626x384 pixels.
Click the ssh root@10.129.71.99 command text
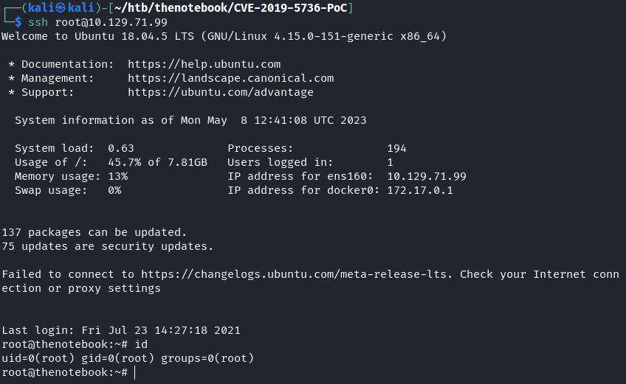click(97, 22)
